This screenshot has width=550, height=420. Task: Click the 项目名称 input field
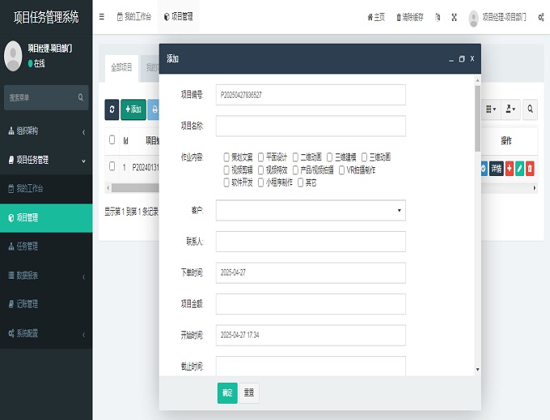coord(311,126)
